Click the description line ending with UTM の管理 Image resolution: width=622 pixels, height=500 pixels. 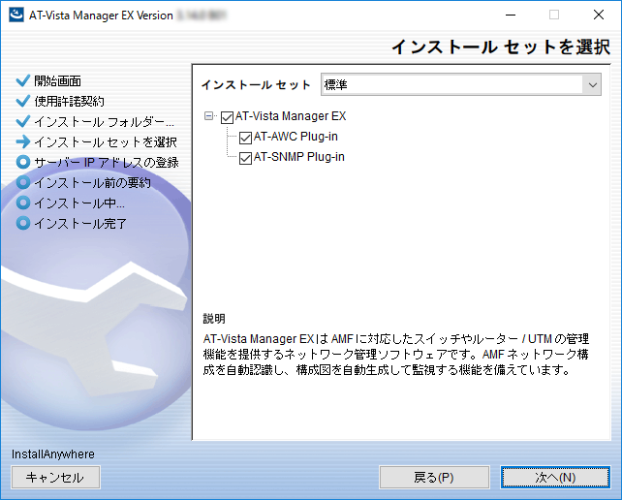(x=396, y=338)
